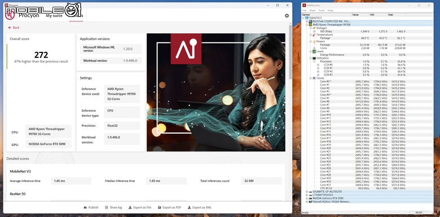Click Publish at bottom of Procyon
This screenshot has height=217, width=440.
pos(91,207)
